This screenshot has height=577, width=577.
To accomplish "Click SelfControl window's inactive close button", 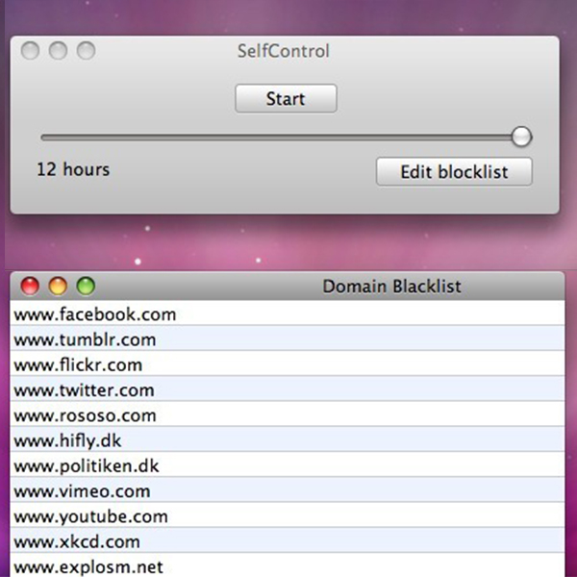I will click(30, 50).
